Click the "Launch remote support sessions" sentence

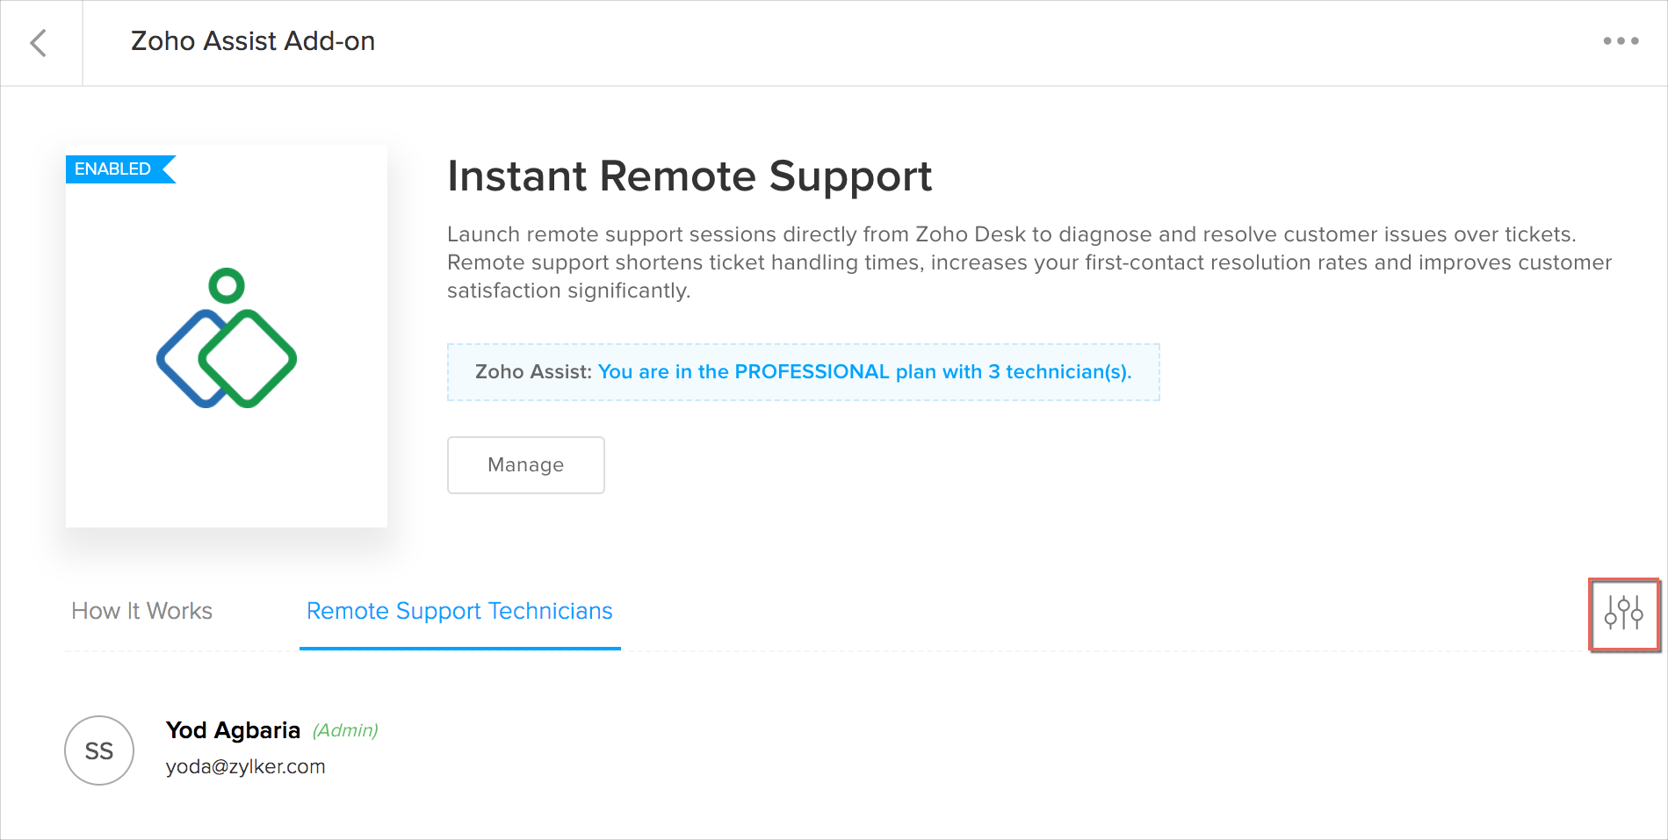coord(1011,234)
